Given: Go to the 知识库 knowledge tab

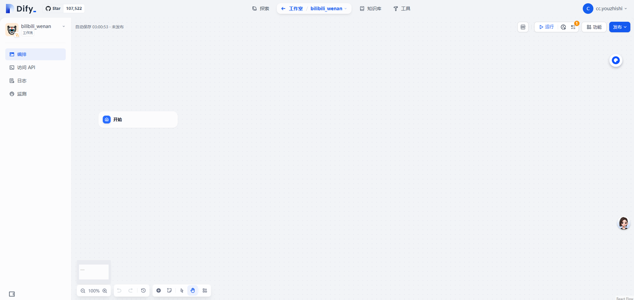Looking at the screenshot, I should click(x=370, y=8).
